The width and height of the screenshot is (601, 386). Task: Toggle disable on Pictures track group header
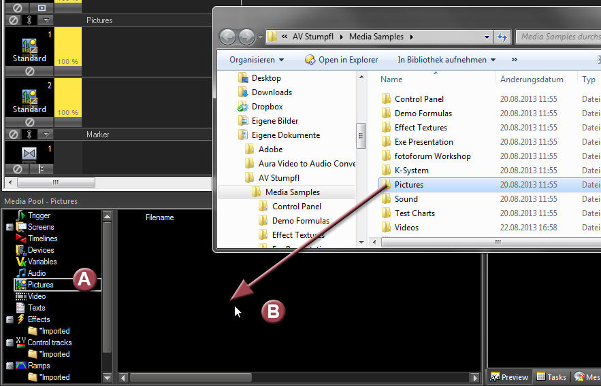(x=14, y=20)
